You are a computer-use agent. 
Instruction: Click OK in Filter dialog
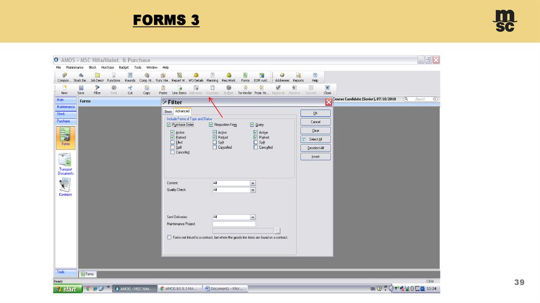(315, 113)
